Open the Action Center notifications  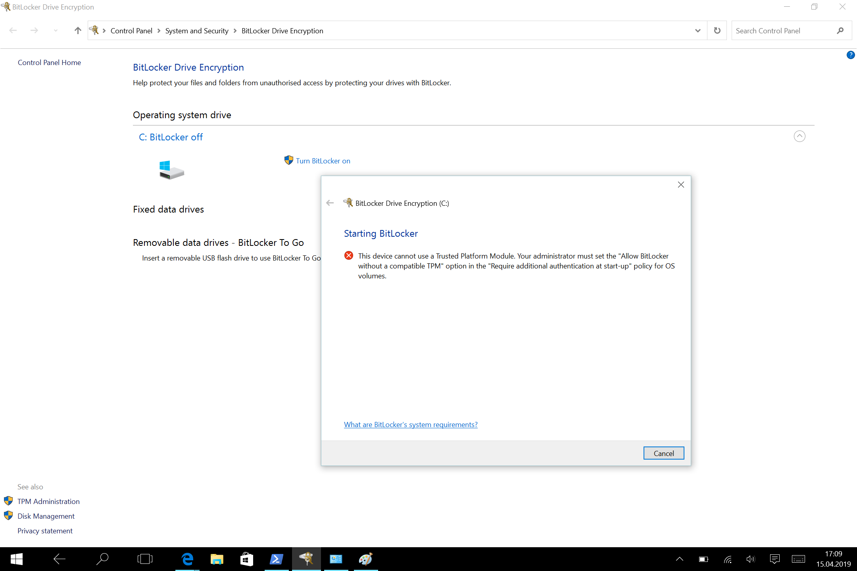pyautogui.click(x=774, y=559)
